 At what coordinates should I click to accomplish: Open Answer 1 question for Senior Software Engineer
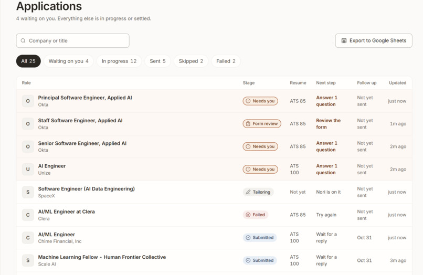(326, 146)
